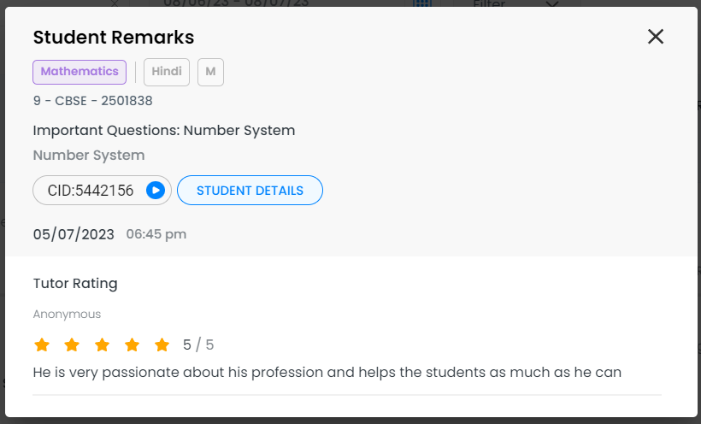Click the Student Remarks heading
Image resolution: width=701 pixels, height=424 pixels.
(114, 38)
